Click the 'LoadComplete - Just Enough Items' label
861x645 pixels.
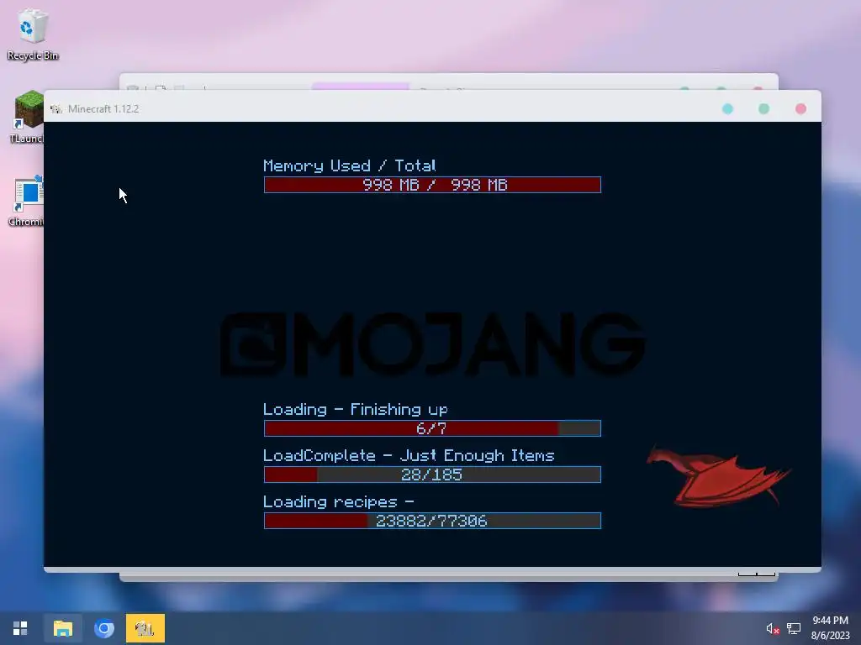(x=409, y=456)
